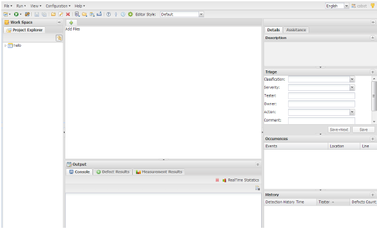This screenshot has width=377, height=231.
Task: Open the View menu
Action: pos(36,6)
